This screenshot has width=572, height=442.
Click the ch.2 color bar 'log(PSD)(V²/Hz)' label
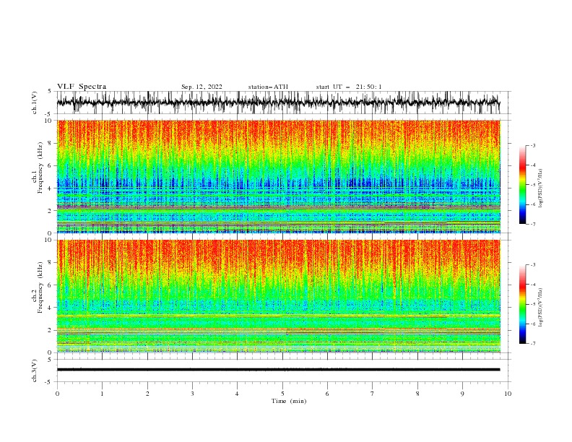click(541, 307)
